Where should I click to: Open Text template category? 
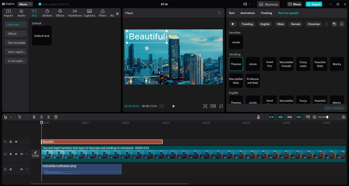pos(16,43)
